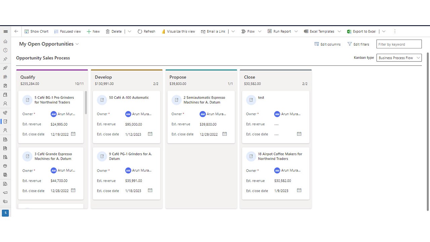Viewport: 430px width, 242px height.
Task: Expand the Flow menu chevron
Action: (259, 32)
